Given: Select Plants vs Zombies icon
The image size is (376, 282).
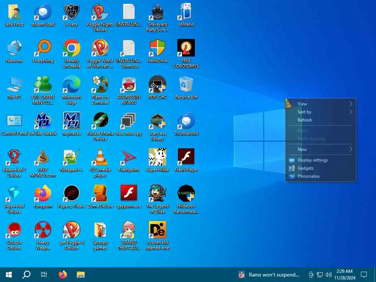Looking at the screenshot, I should [100, 84].
